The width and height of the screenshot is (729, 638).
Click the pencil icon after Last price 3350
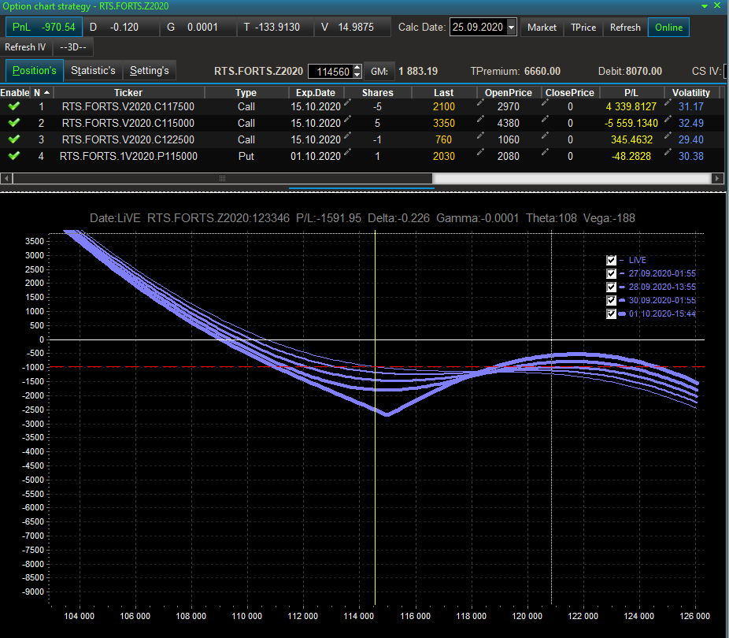pos(480,121)
